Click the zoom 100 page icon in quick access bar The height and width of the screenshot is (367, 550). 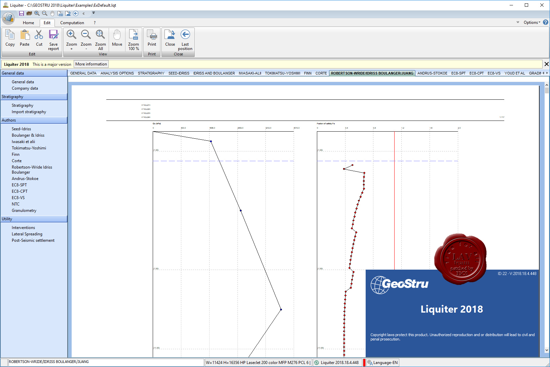pyautogui.click(x=60, y=13)
